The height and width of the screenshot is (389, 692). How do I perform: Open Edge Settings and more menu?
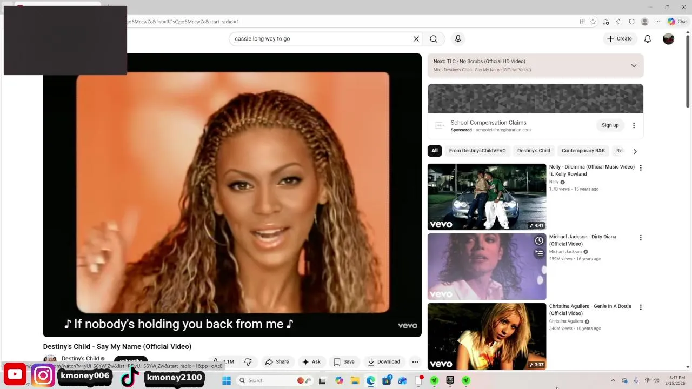click(x=657, y=22)
